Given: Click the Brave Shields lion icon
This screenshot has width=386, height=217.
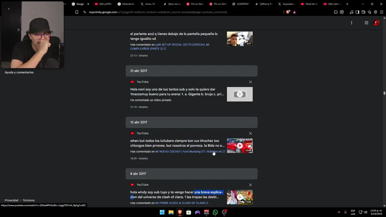Looking at the screenshot, I should (x=288, y=12).
